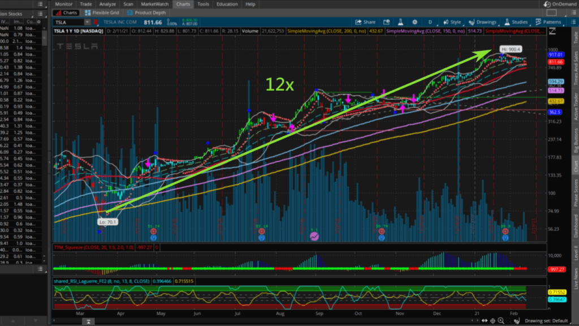This screenshot has height=326, width=579.
Task: Open the Tools tab
Action: pos(203,4)
